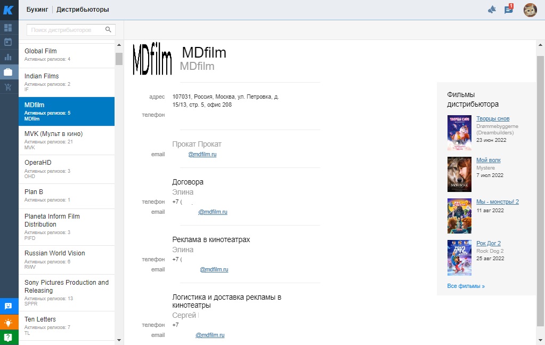The width and height of the screenshot is (545, 345).
Task: Open messages icon with red badge
Action: [508, 10]
